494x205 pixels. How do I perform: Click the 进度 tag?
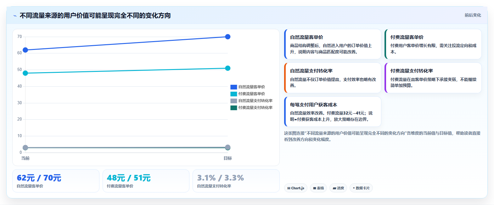click(338, 188)
